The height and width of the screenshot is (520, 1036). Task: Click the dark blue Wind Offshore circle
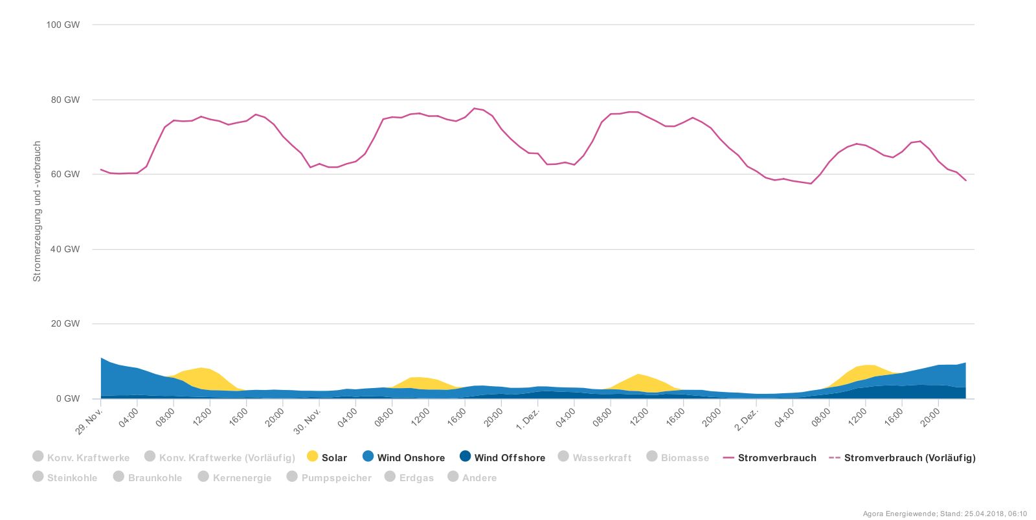coord(465,457)
